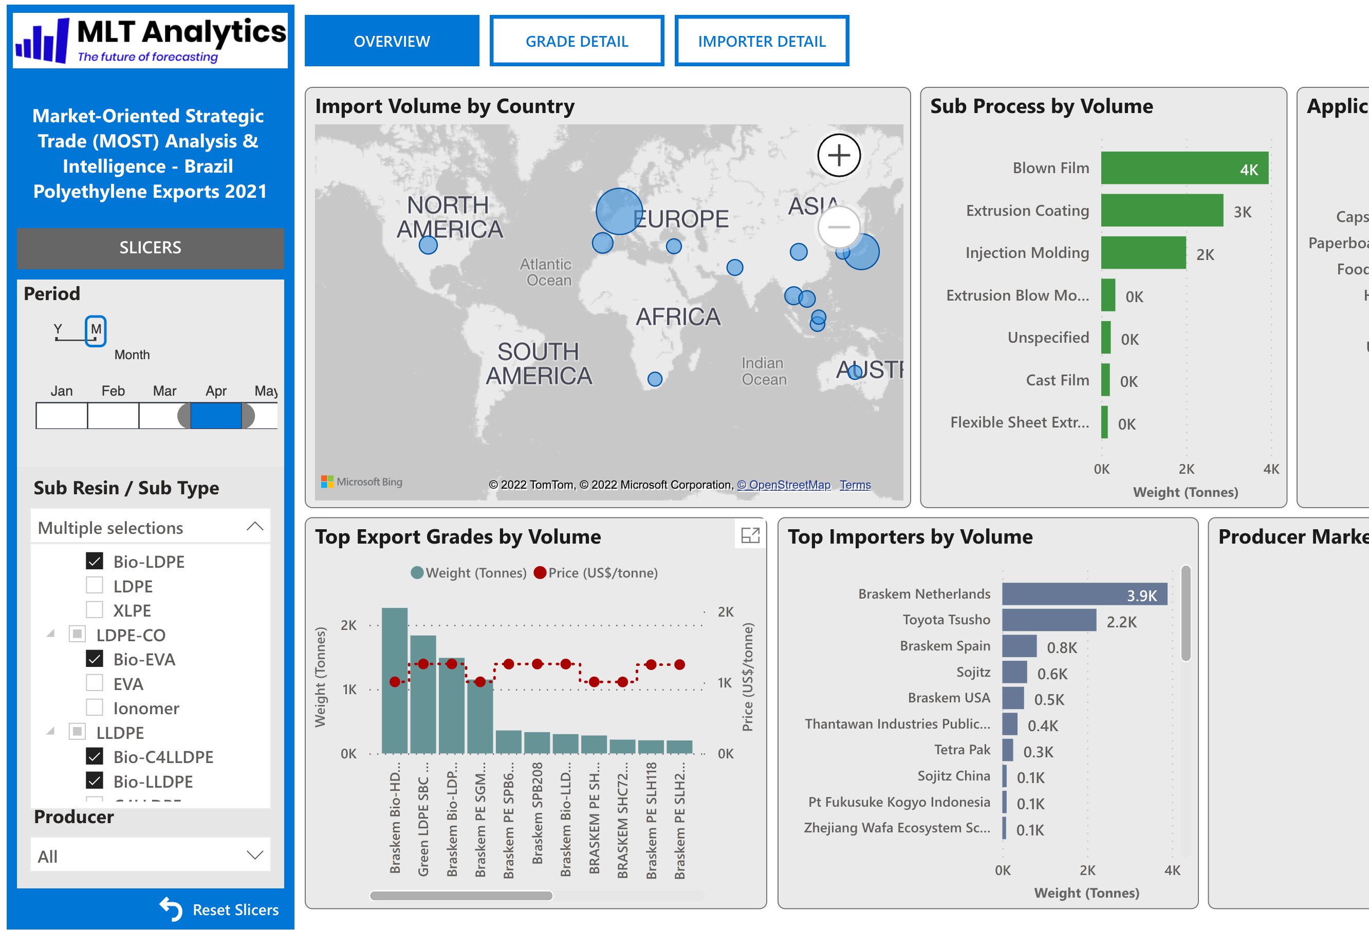Select the southern Africa bubble on the map
This screenshot has width=1369, height=930.
655,379
